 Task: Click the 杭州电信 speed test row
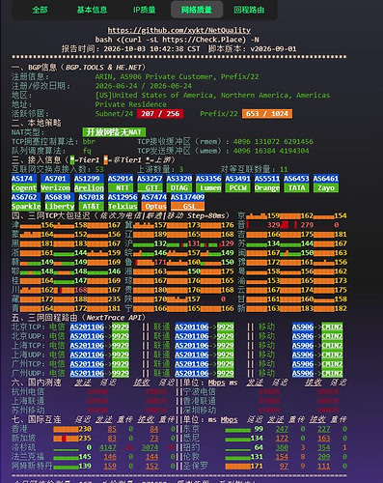[94, 392]
